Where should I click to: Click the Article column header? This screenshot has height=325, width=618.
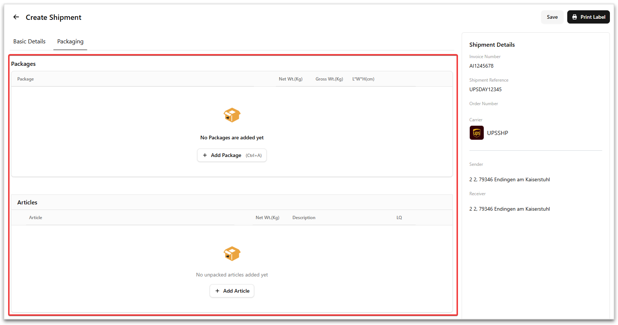coord(36,218)
